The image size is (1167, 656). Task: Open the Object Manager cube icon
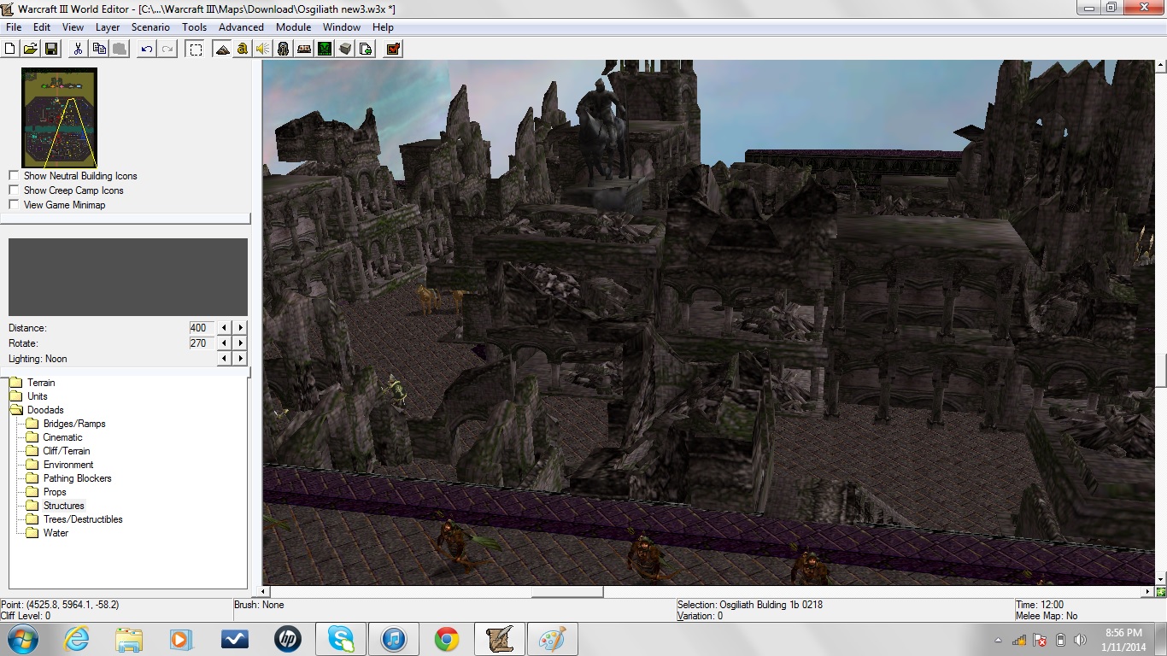pos(345,49)
